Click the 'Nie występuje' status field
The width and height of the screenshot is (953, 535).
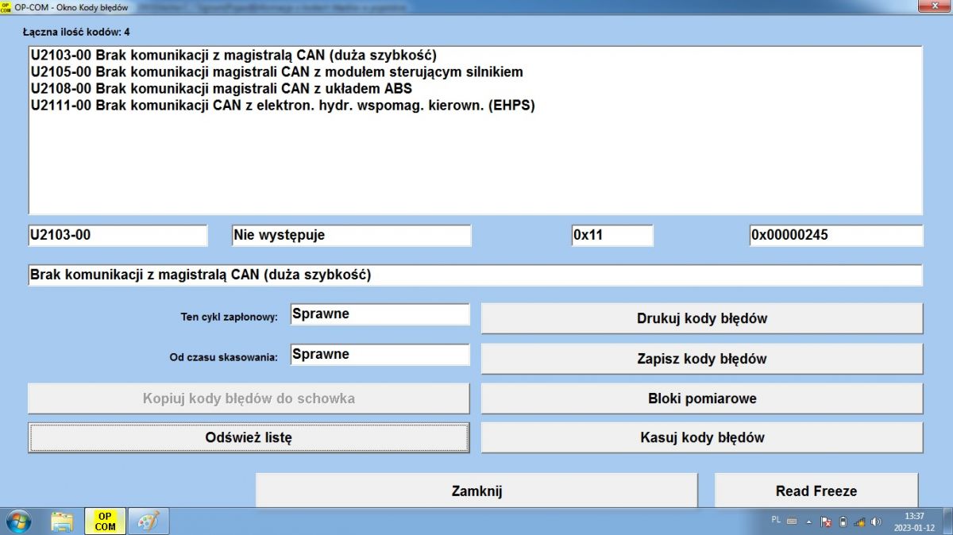click(351, 236)
